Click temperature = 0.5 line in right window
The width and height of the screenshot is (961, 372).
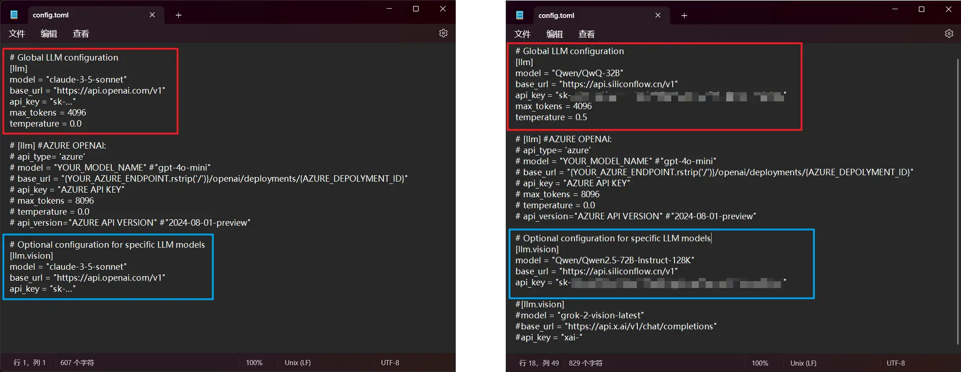click(551, 117)
